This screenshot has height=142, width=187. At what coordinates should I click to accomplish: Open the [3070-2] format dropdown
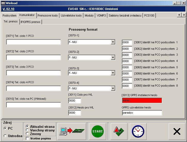click(113, 57)
